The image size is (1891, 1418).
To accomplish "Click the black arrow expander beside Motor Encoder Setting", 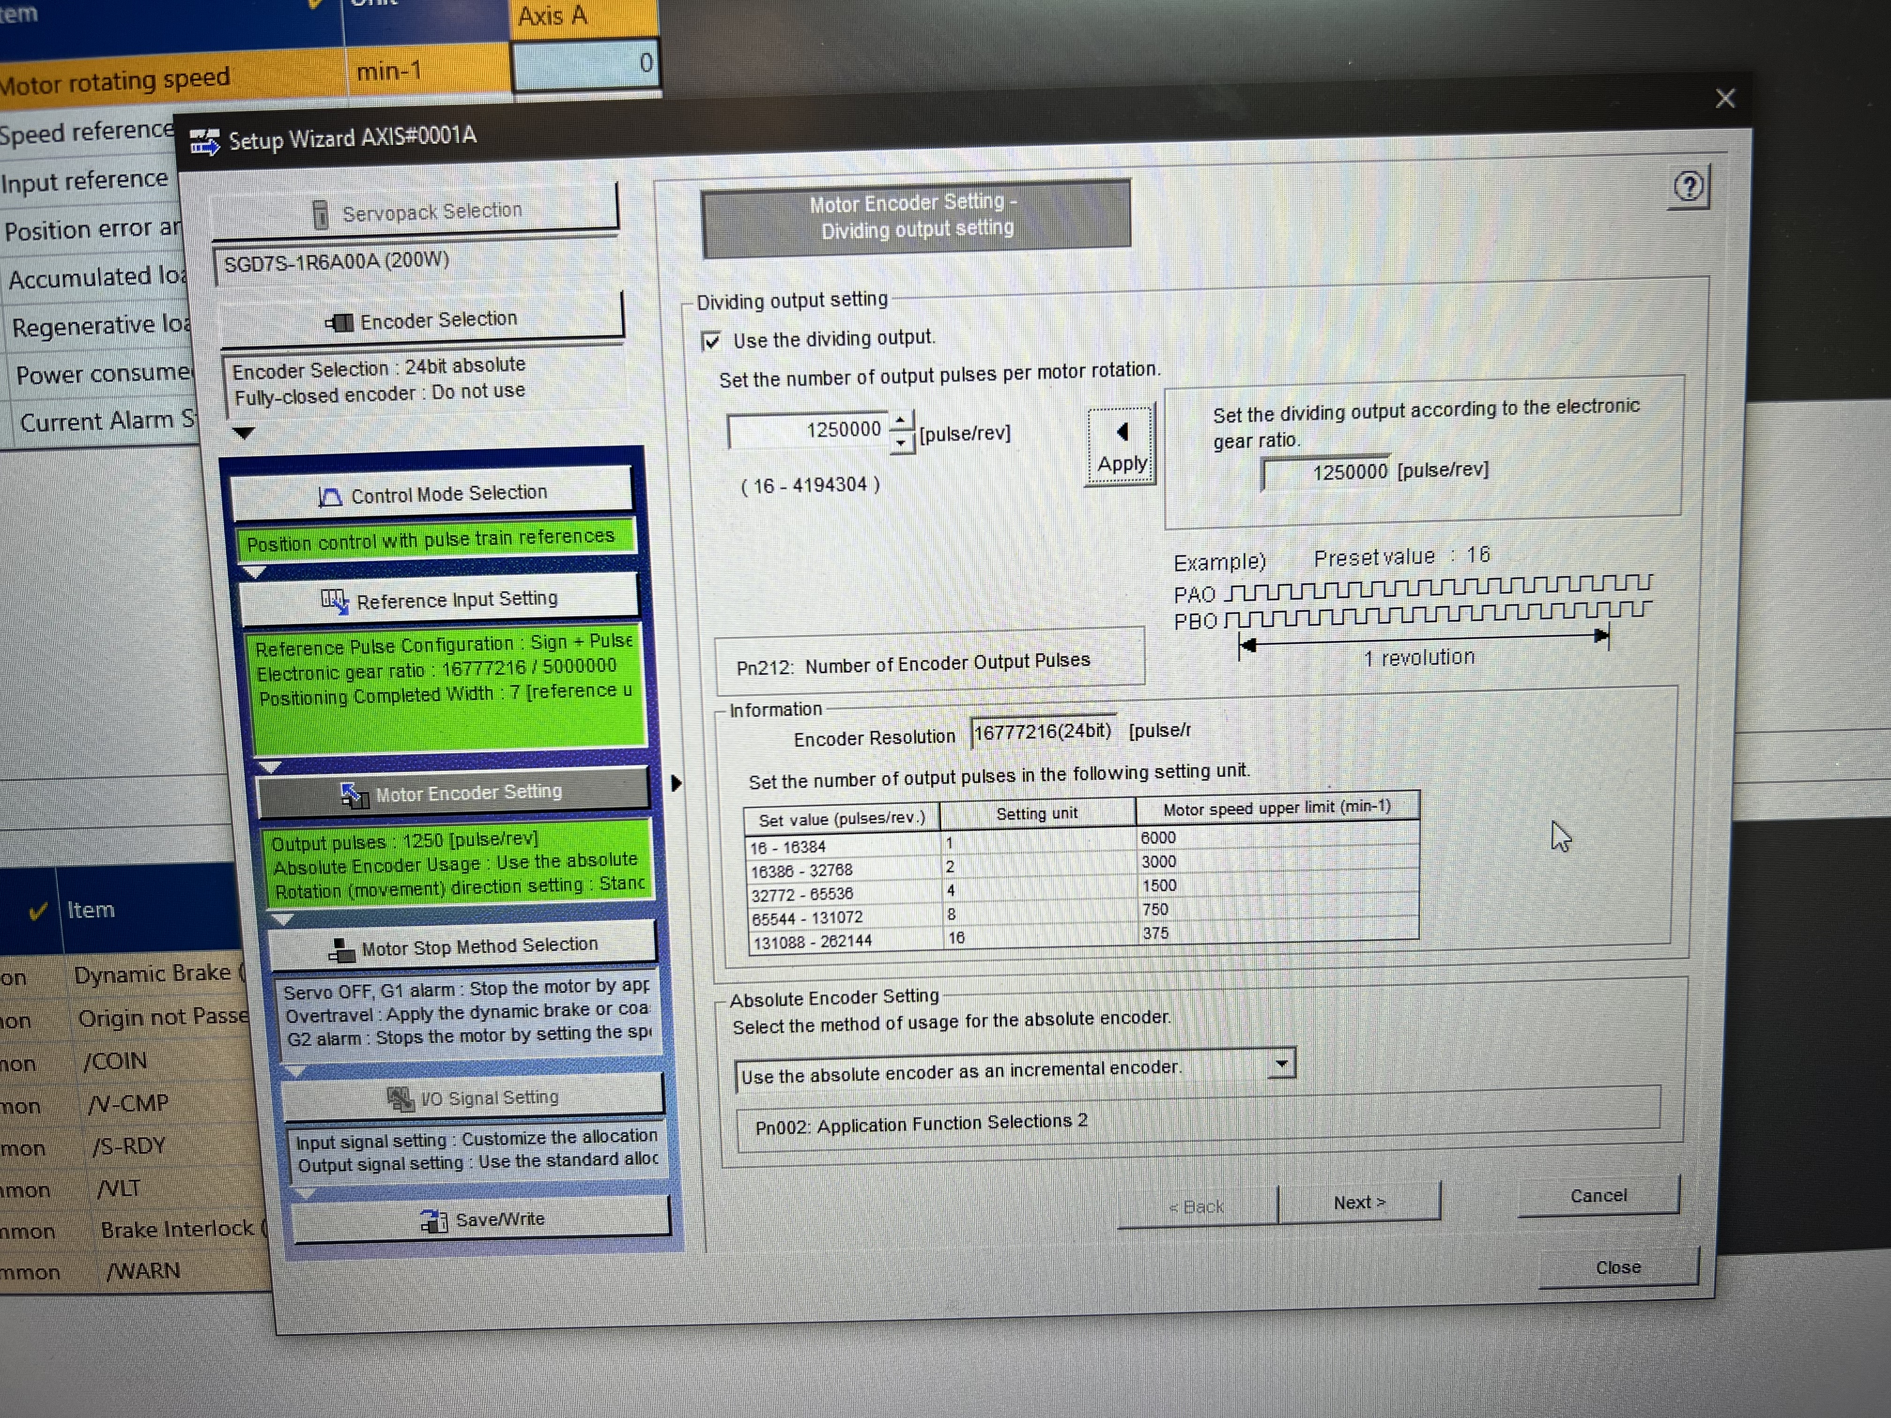I will coord(676,783).
